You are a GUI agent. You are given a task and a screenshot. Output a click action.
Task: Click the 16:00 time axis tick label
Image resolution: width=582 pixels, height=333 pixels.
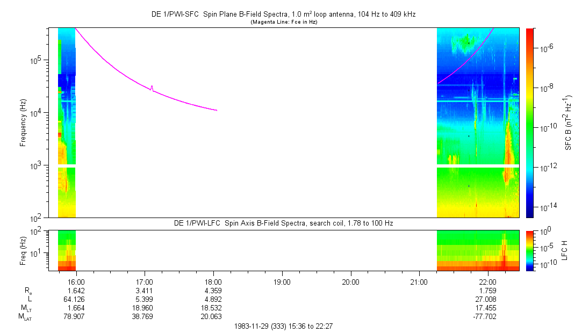click(76, 281)
